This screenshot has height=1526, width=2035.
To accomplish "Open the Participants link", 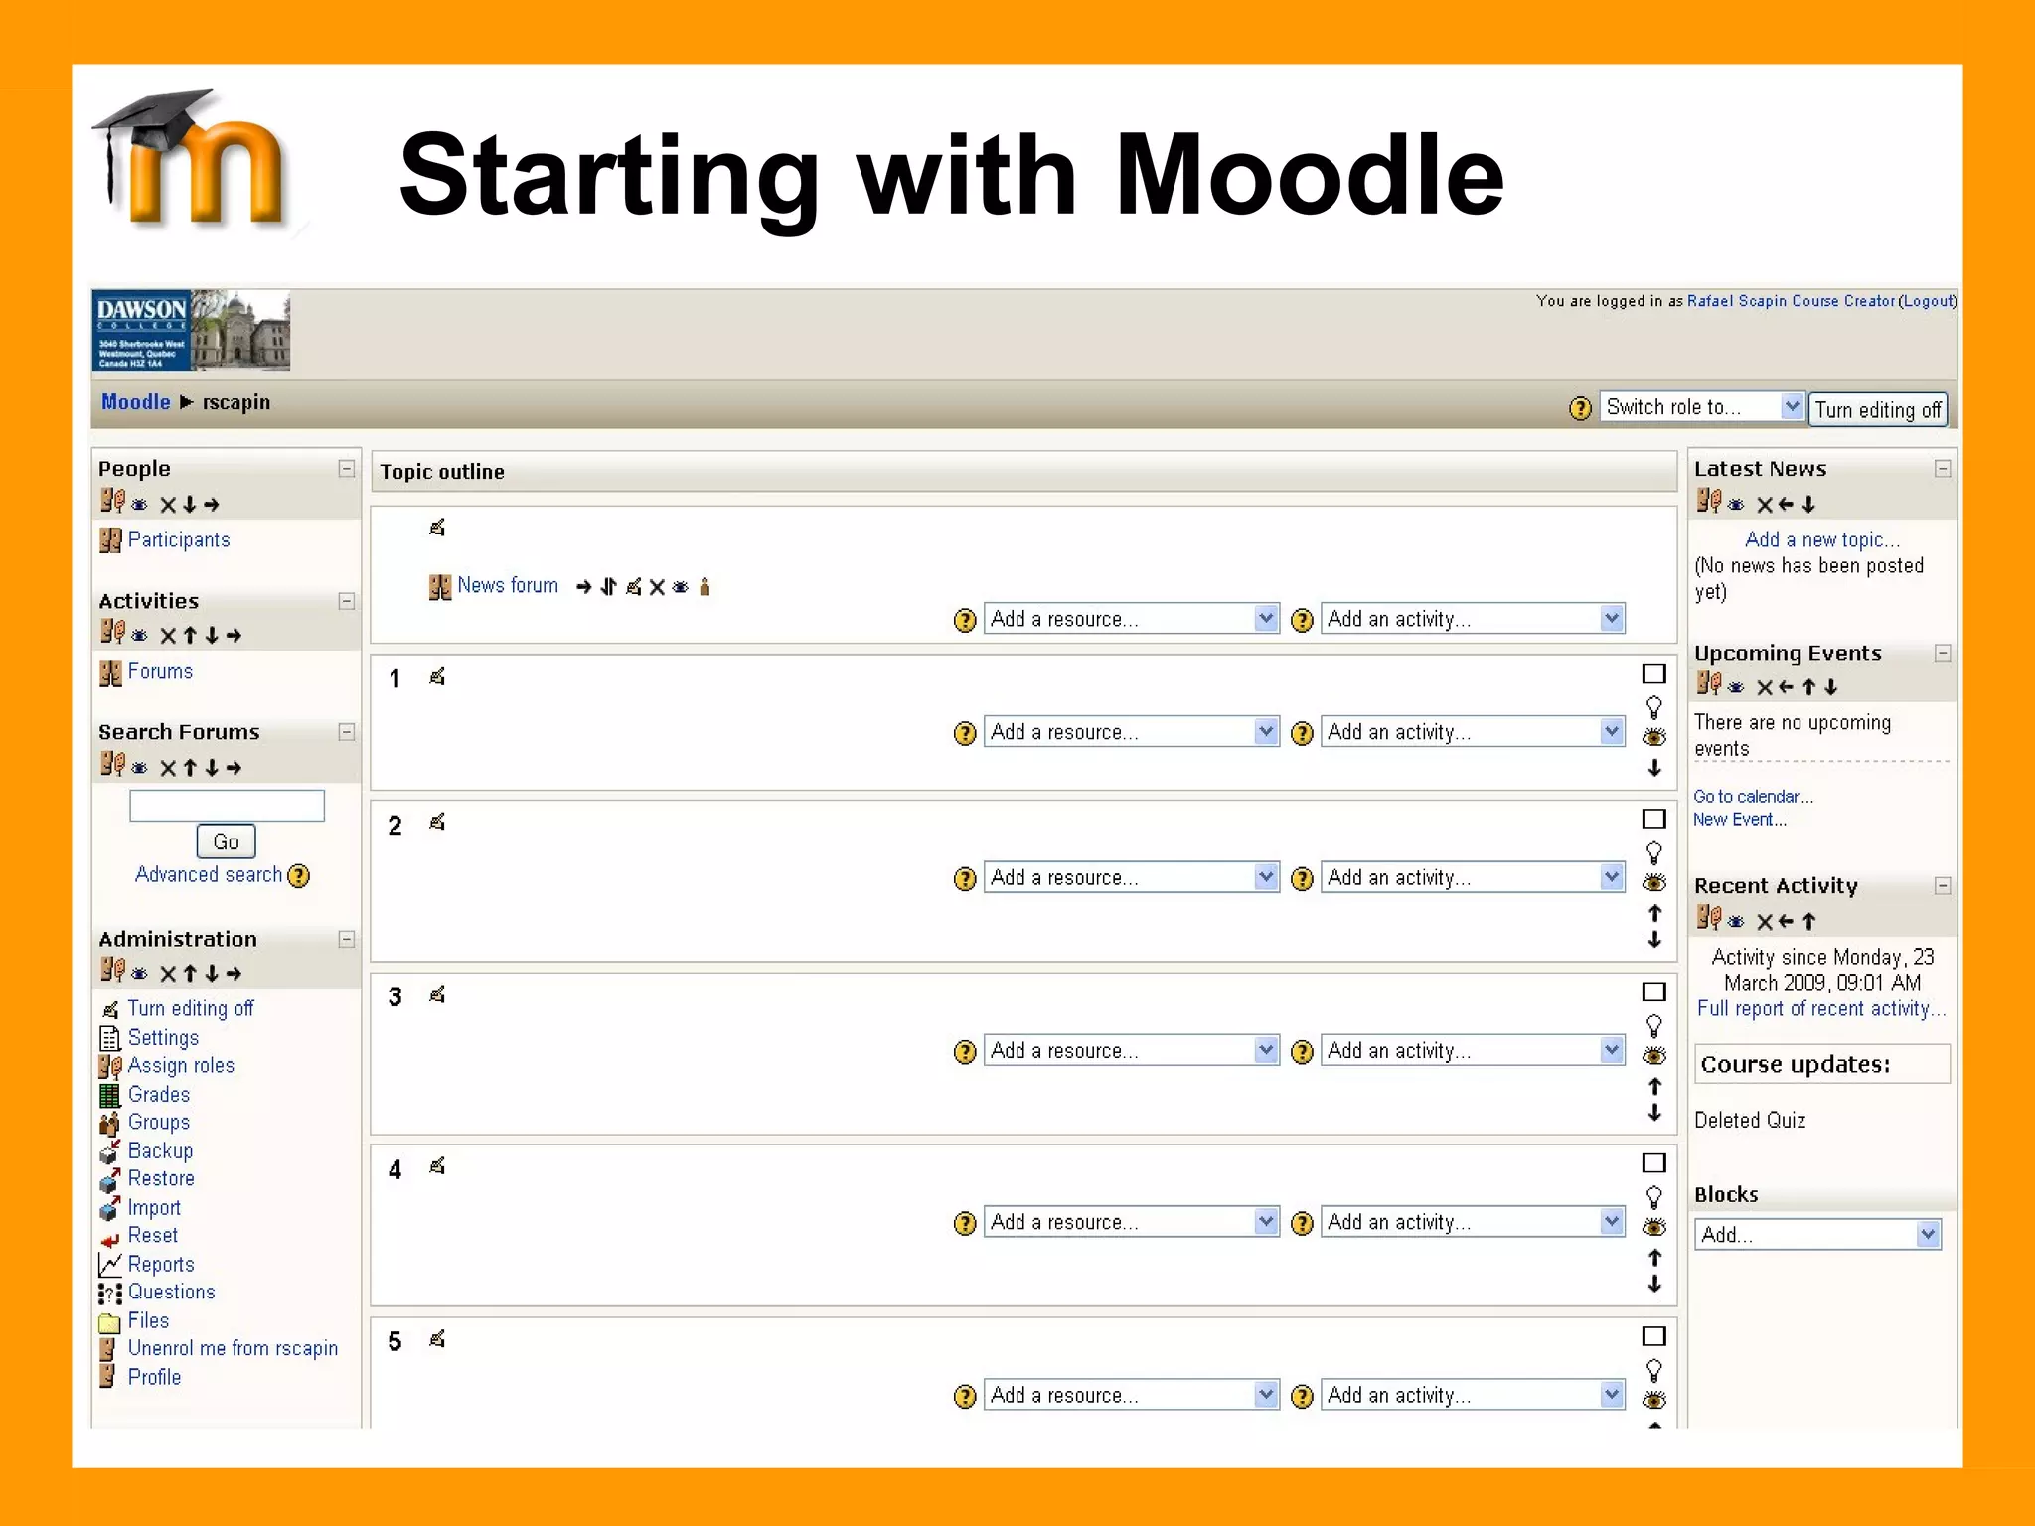I will [x=179, y=539].
